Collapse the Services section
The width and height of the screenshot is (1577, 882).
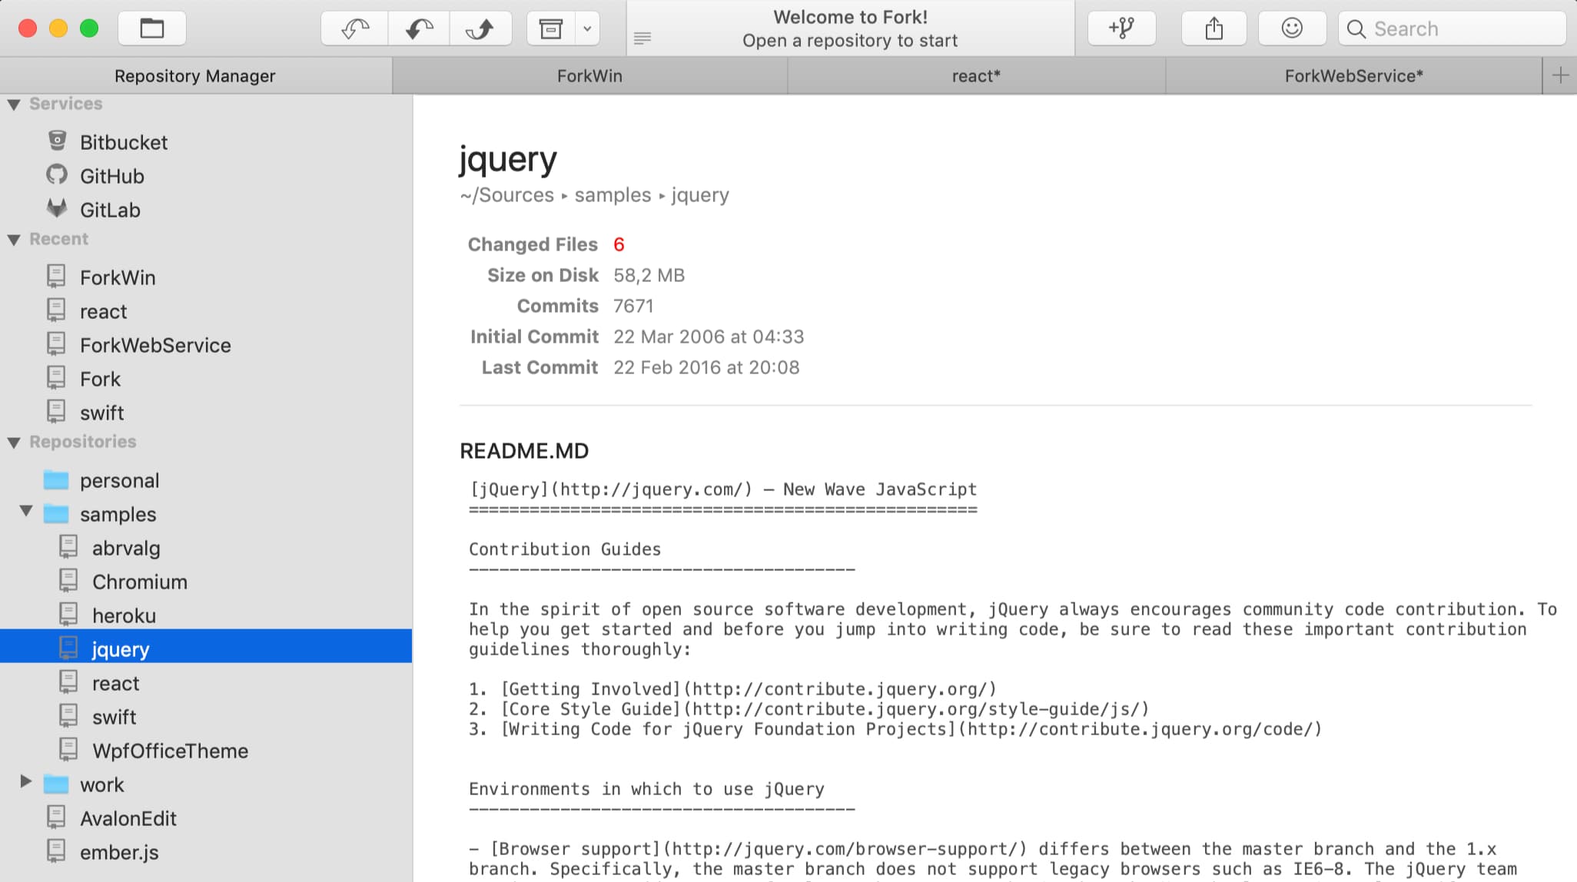[x=14, y=104]
